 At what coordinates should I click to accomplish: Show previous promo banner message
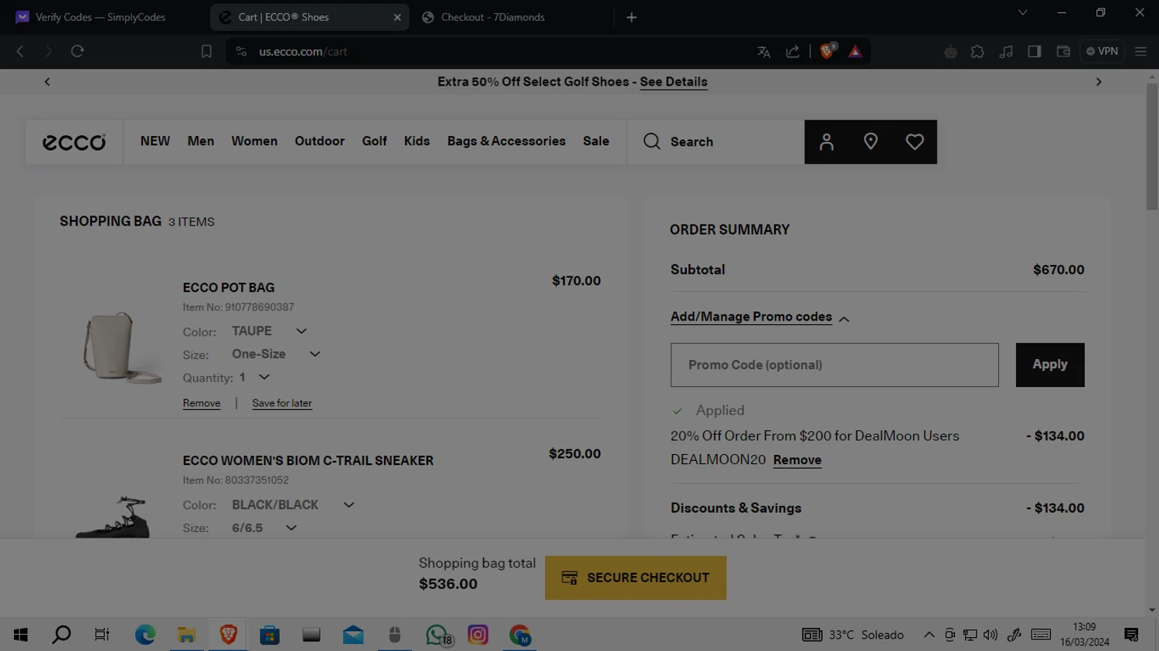coord(47,82)
